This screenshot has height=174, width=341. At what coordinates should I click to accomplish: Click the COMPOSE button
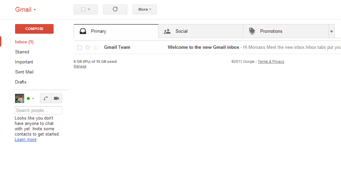pos(35,29)
